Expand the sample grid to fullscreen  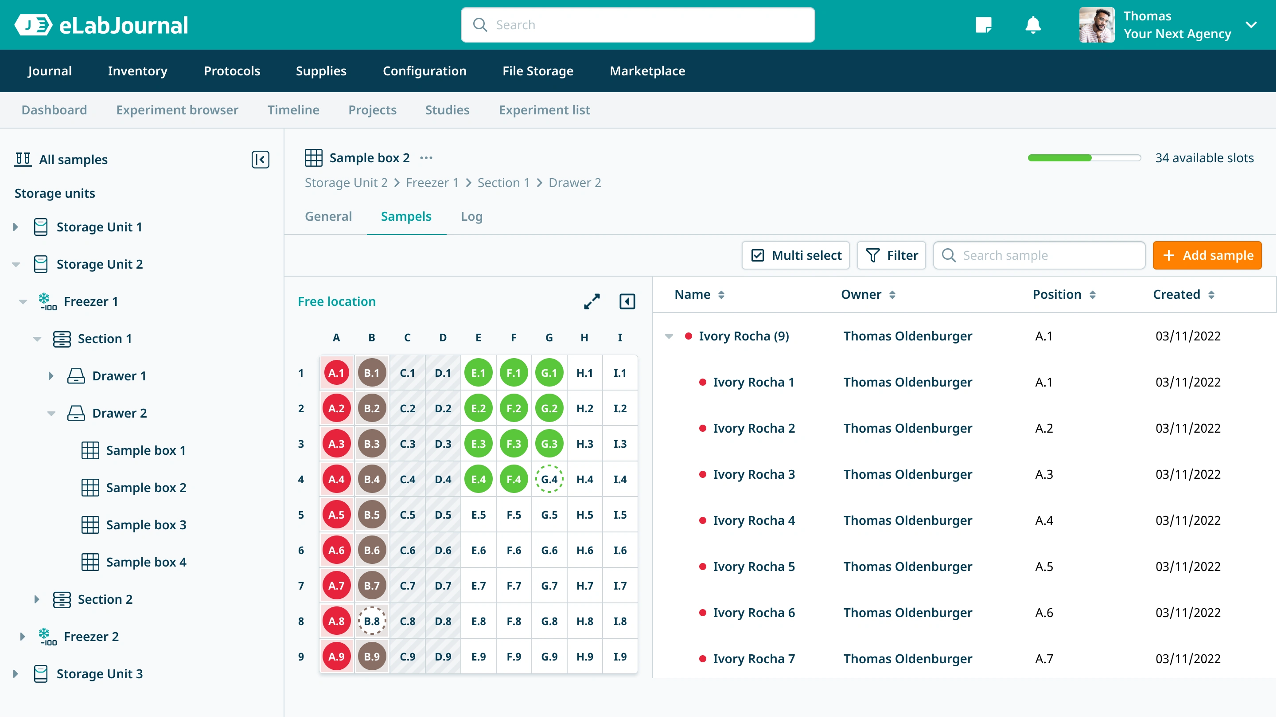click(x=592, y=301)
